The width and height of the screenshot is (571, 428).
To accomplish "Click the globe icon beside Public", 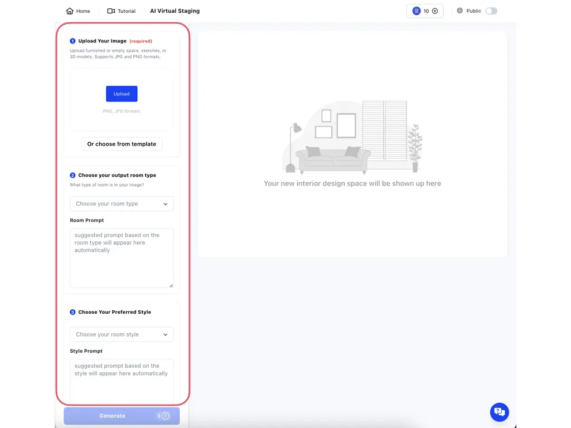I will pos(460,11).
